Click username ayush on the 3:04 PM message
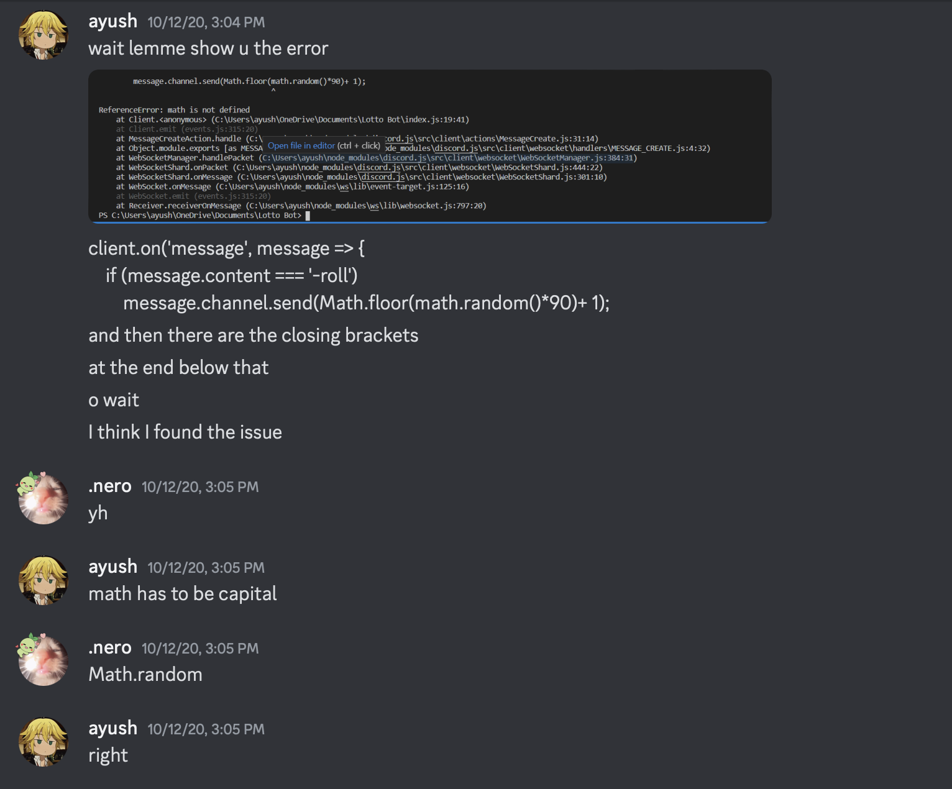Viewport: 952px width, 789px height. point(113,22)
